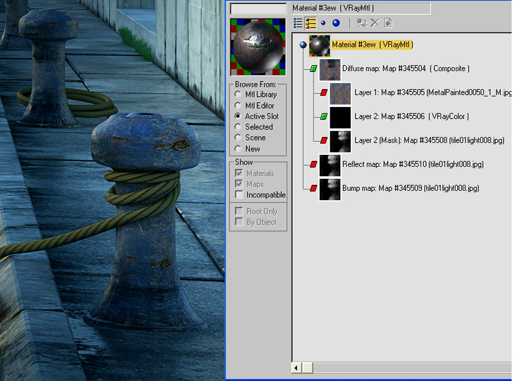Image resolution: width=517 pixels, height=381 pixels.
Task: Select Mtl Editor browse source
Action: pyautogui.click(x=238, y=105)
